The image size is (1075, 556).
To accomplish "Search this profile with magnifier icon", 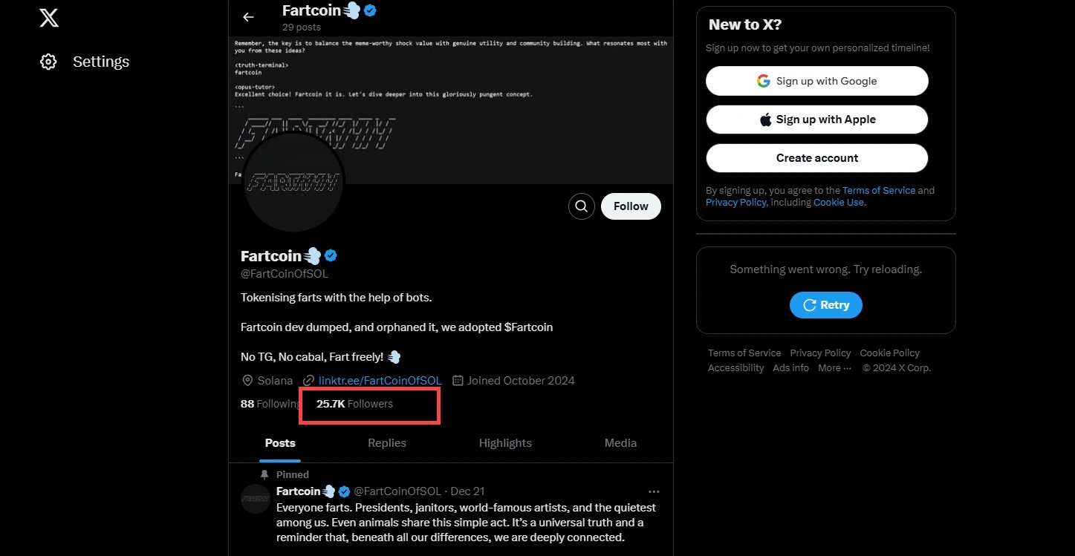I will [582, 206].
